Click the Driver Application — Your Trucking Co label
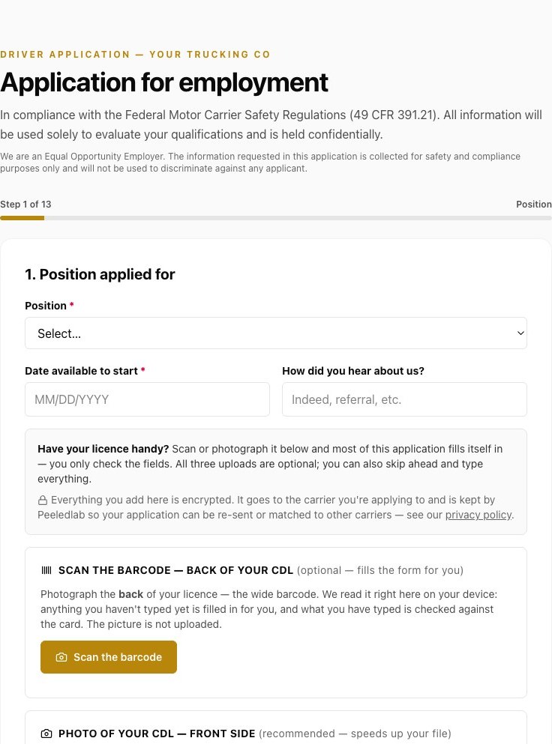Image resolution: width=552 pixels, height=744 pixels. click(x=135, y=54)
